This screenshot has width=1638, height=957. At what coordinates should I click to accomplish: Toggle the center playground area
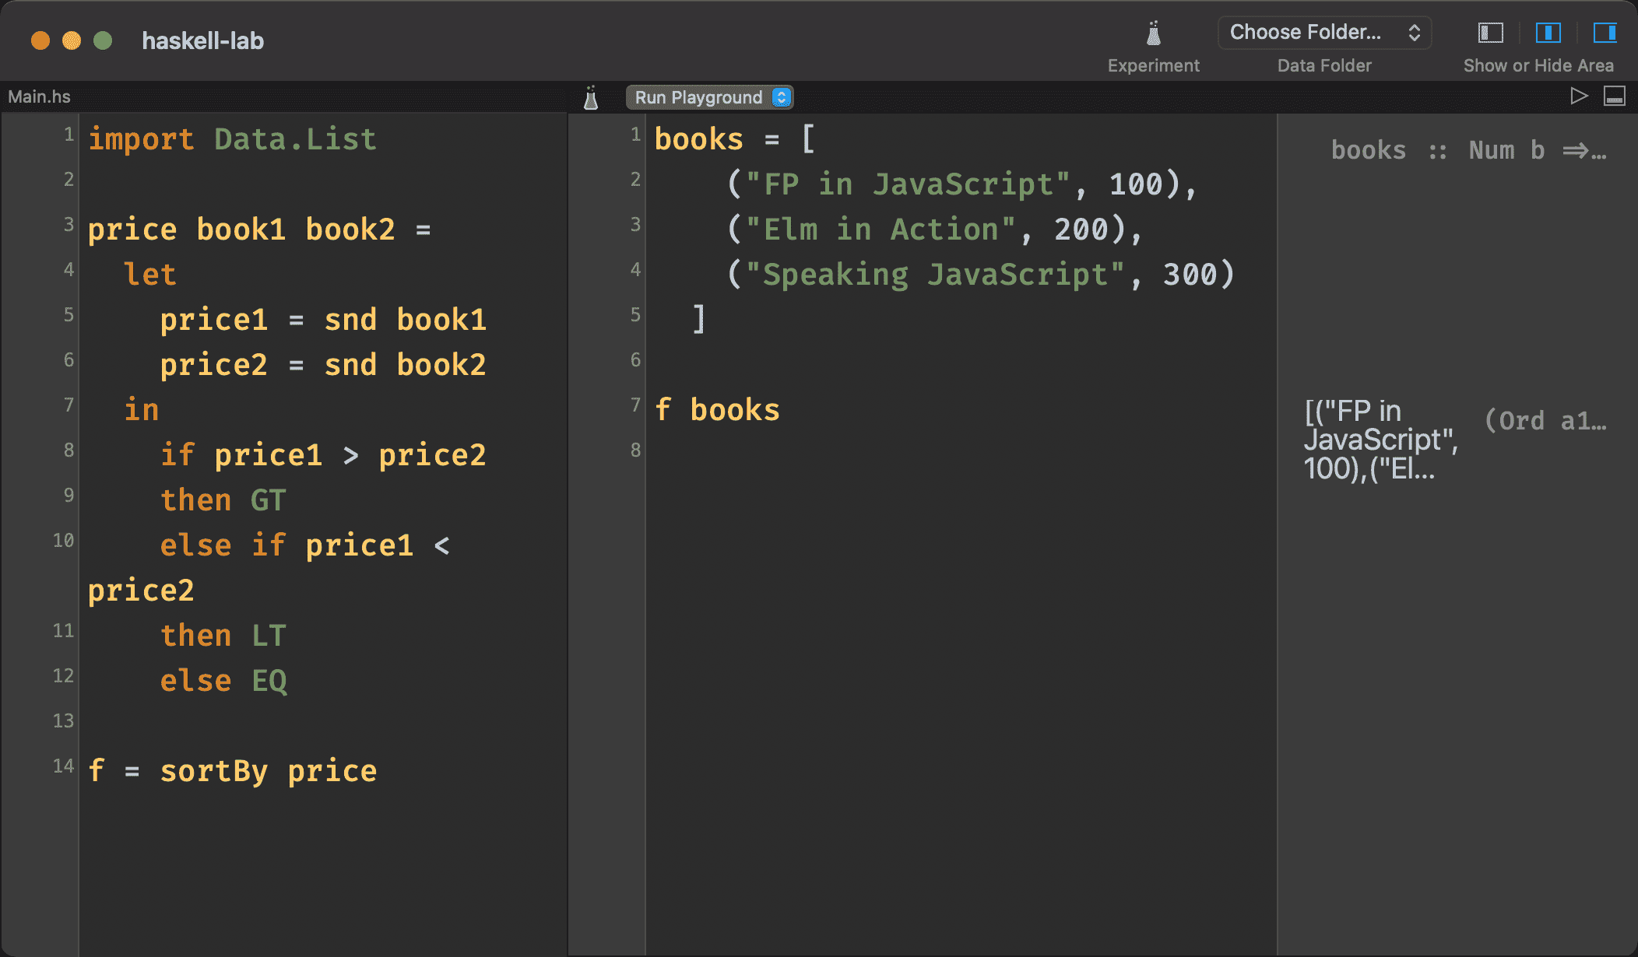point(1548,33)
